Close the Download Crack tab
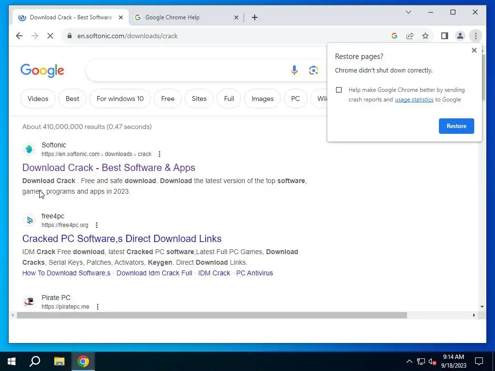 (121, 18)
